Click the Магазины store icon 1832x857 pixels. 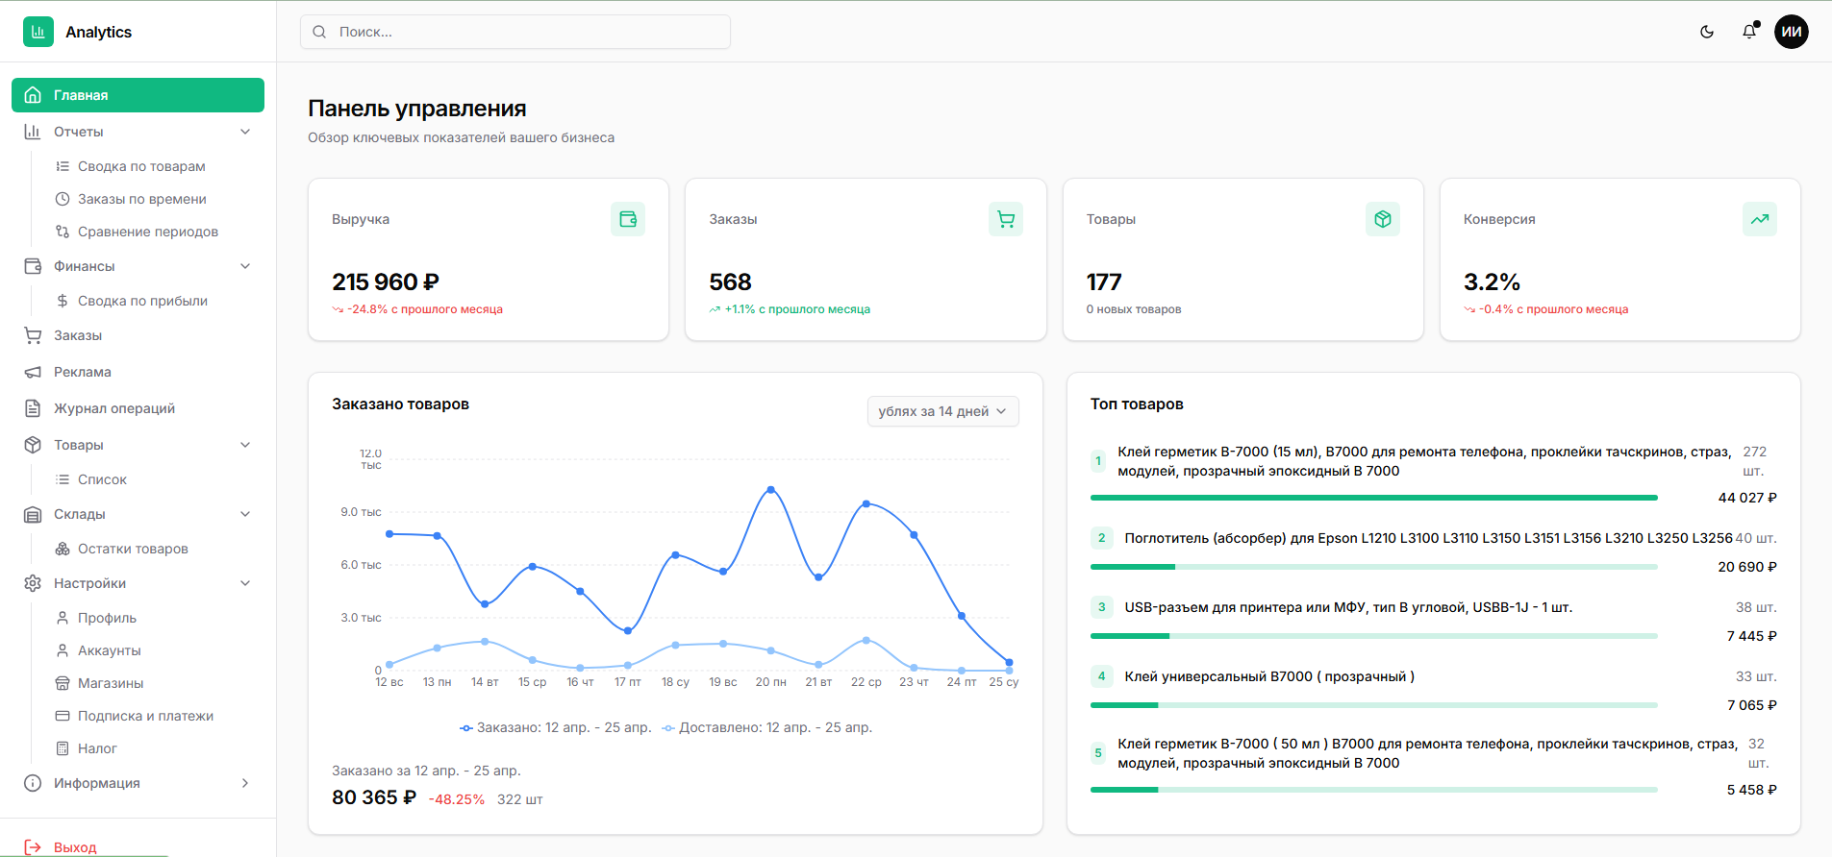(63, 683)
